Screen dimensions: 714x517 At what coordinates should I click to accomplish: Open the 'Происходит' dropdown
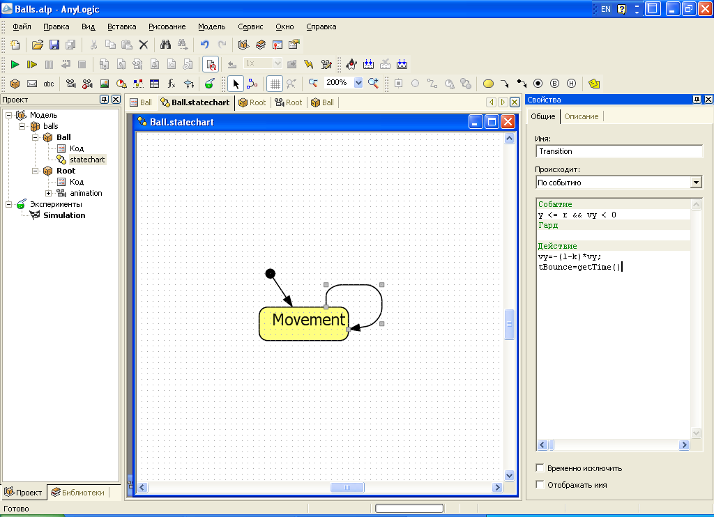tap(696, 183)
